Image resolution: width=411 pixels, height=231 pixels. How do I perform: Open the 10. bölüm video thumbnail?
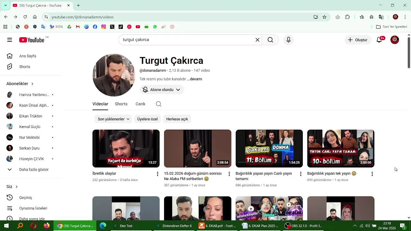tap(341, 149)
